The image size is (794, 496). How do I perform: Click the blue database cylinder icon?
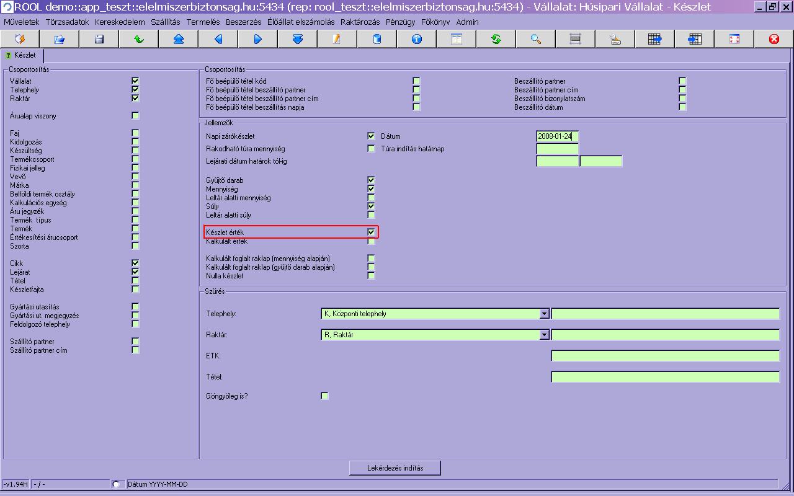pyautogui.click(x=377, y=39)
